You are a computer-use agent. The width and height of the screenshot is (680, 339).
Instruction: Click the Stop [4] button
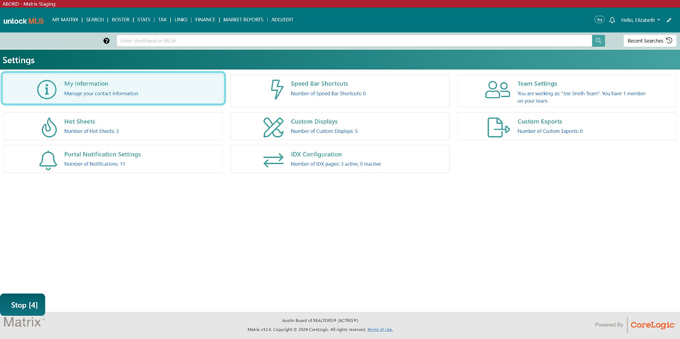pos(23,305)
